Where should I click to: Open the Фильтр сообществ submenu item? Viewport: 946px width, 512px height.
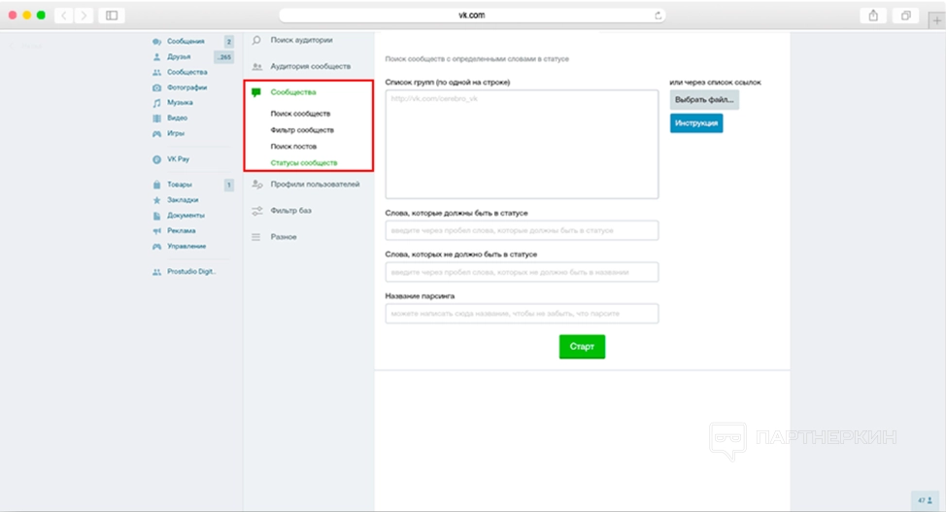302,130
